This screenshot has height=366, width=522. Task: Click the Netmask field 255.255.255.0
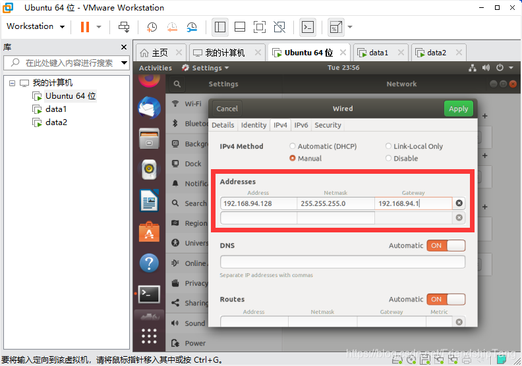tap(335, 203)
